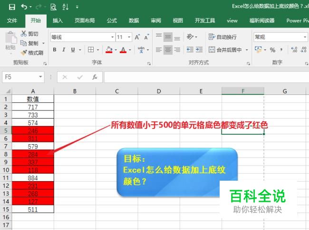Open the font name dropdown
309x230 pixels.
[112, 37]
